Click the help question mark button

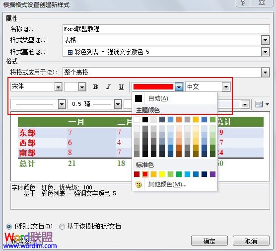click(x=243, y=2)
